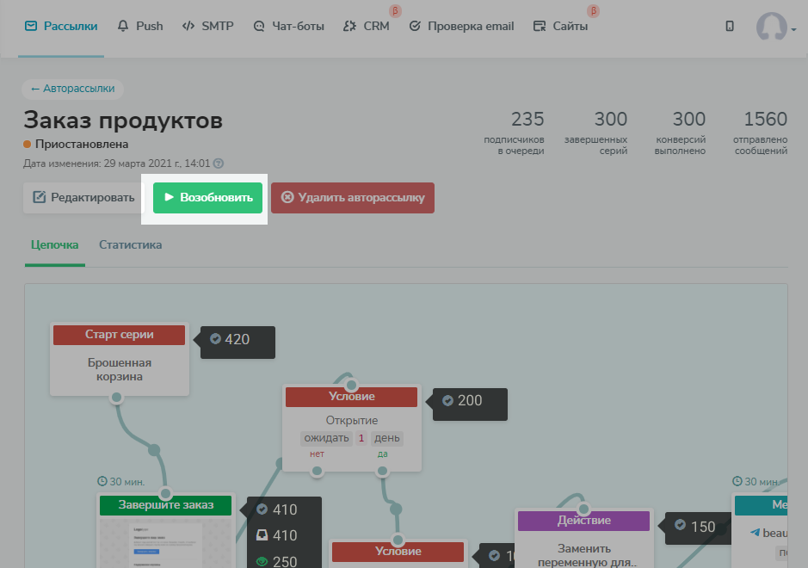The image size is (808, 568).
Task: Open the CRM section
Action: pos(367,26)
